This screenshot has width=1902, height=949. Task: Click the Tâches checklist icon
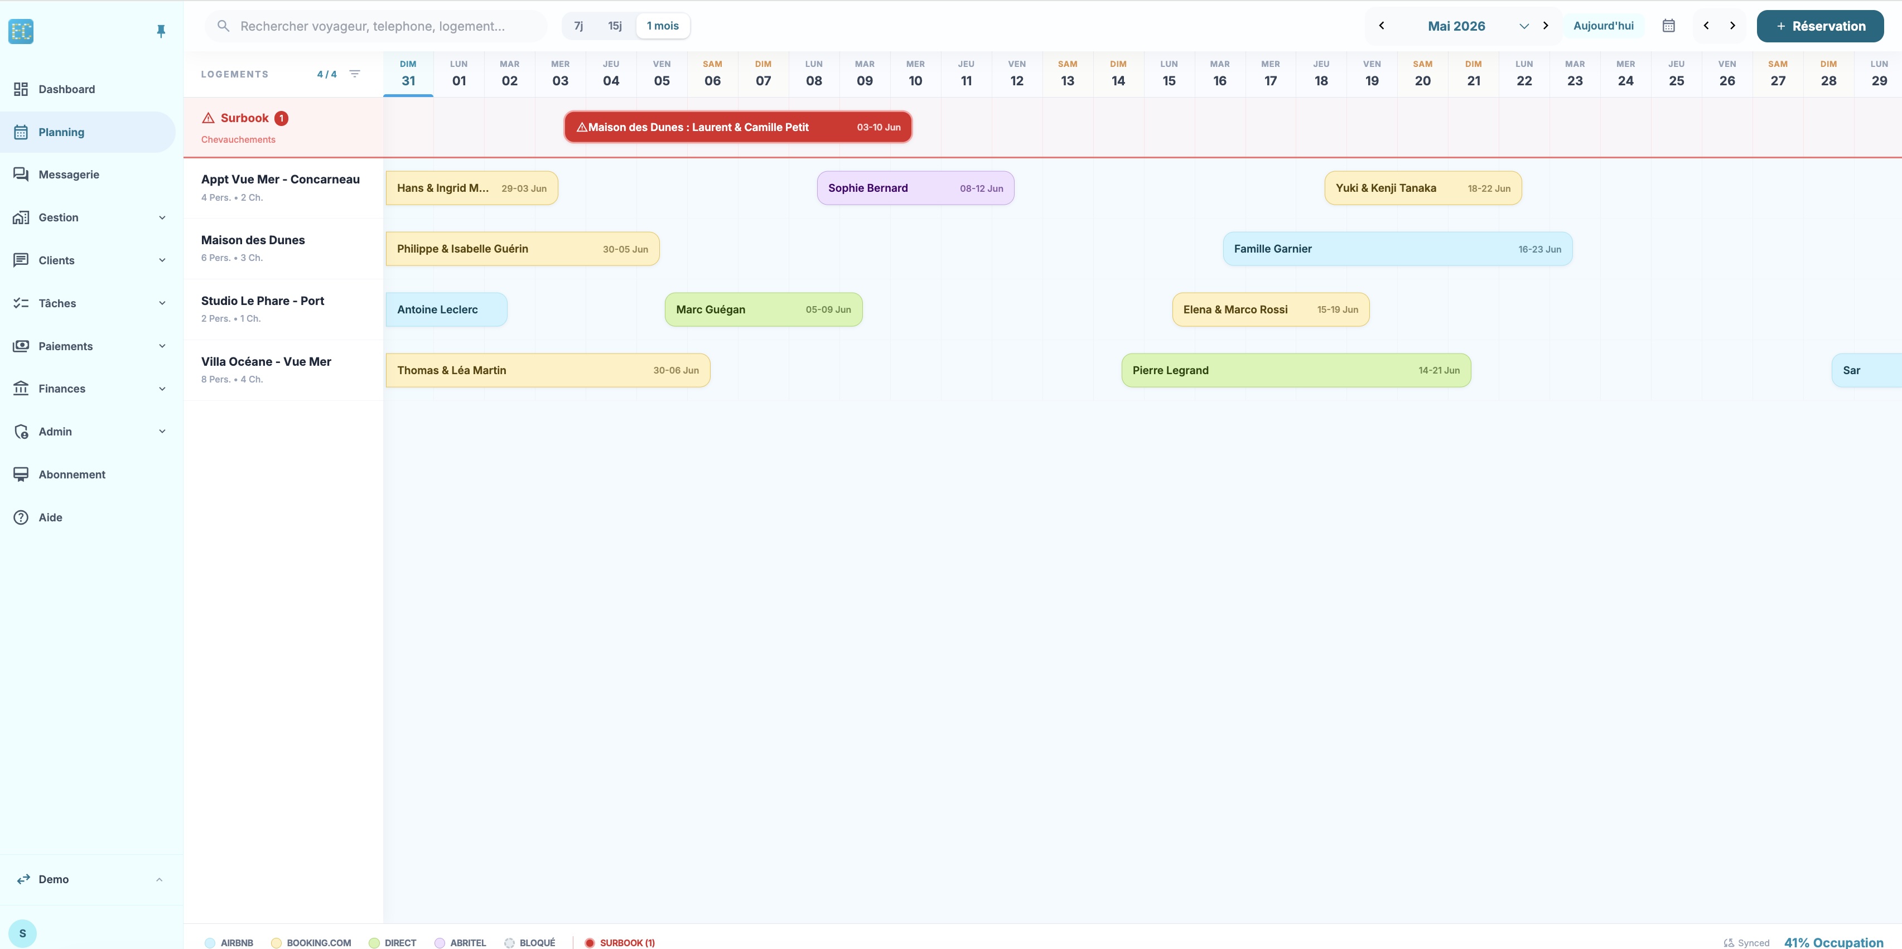click(21, 303)
